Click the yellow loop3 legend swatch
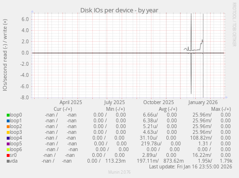Viewport: 239px width, 178px height. [x=8, y=132]
